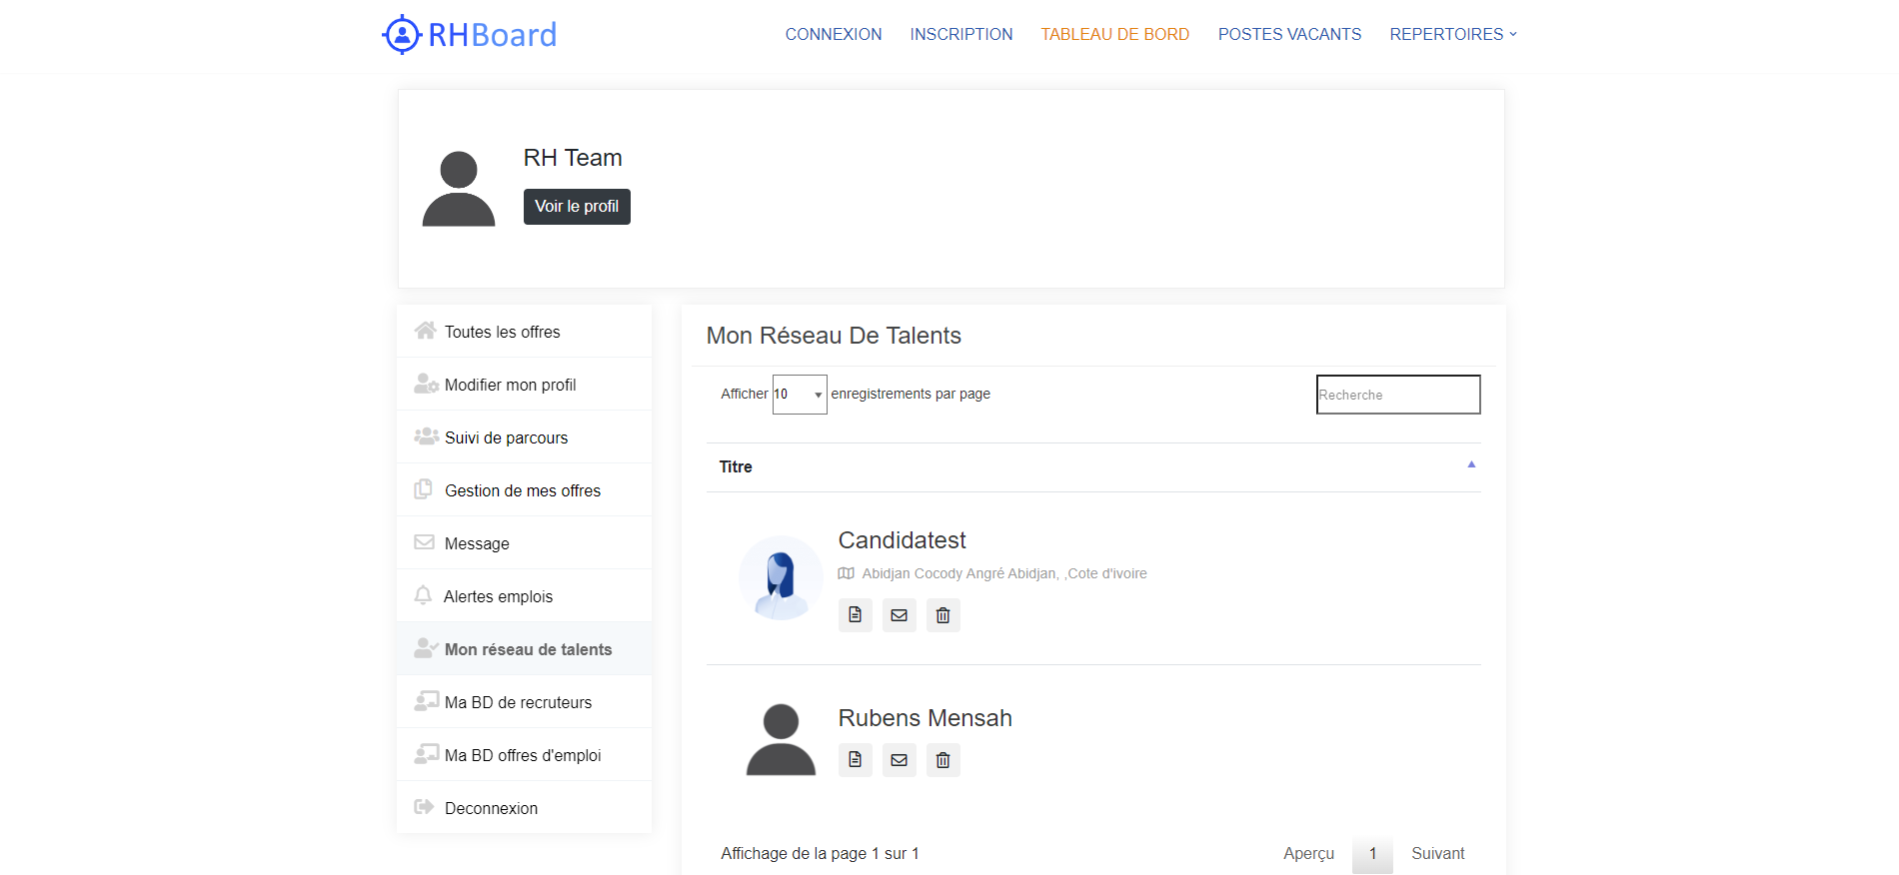Click Candidatest's profile avatar
1899x875 pixels.
[780, 577]
